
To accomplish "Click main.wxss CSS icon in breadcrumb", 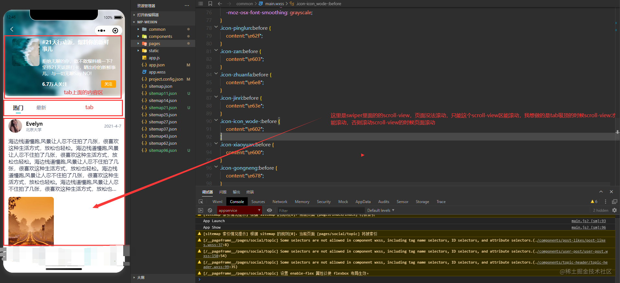I will (261, 4).
